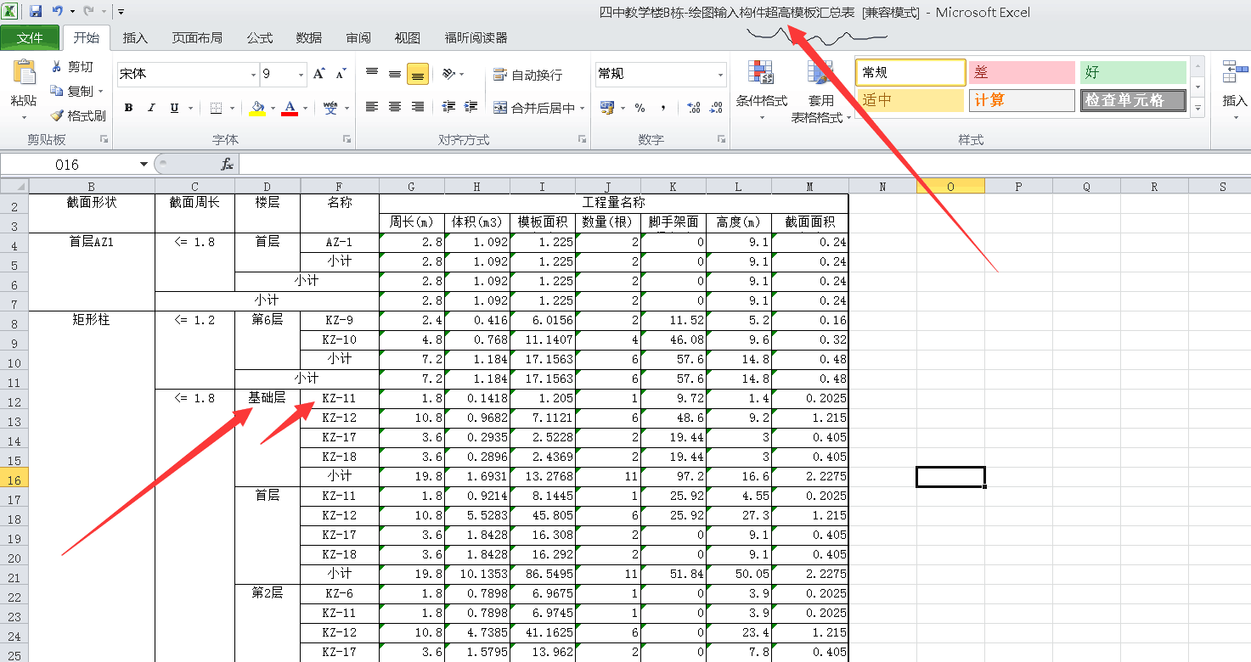Apply the Calculation (计算) cell style
The height and width of the screenshot is (662, 1251).
tap(1022, 100)
